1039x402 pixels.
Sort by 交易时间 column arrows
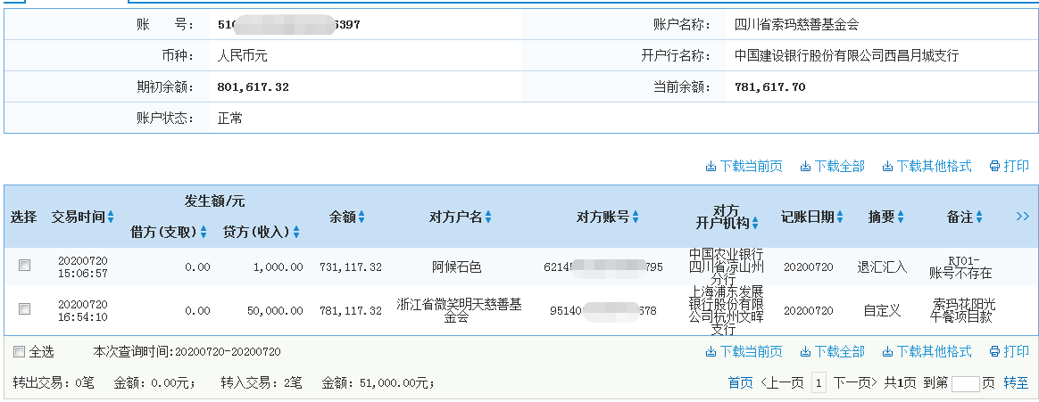[x=111, y=217]
